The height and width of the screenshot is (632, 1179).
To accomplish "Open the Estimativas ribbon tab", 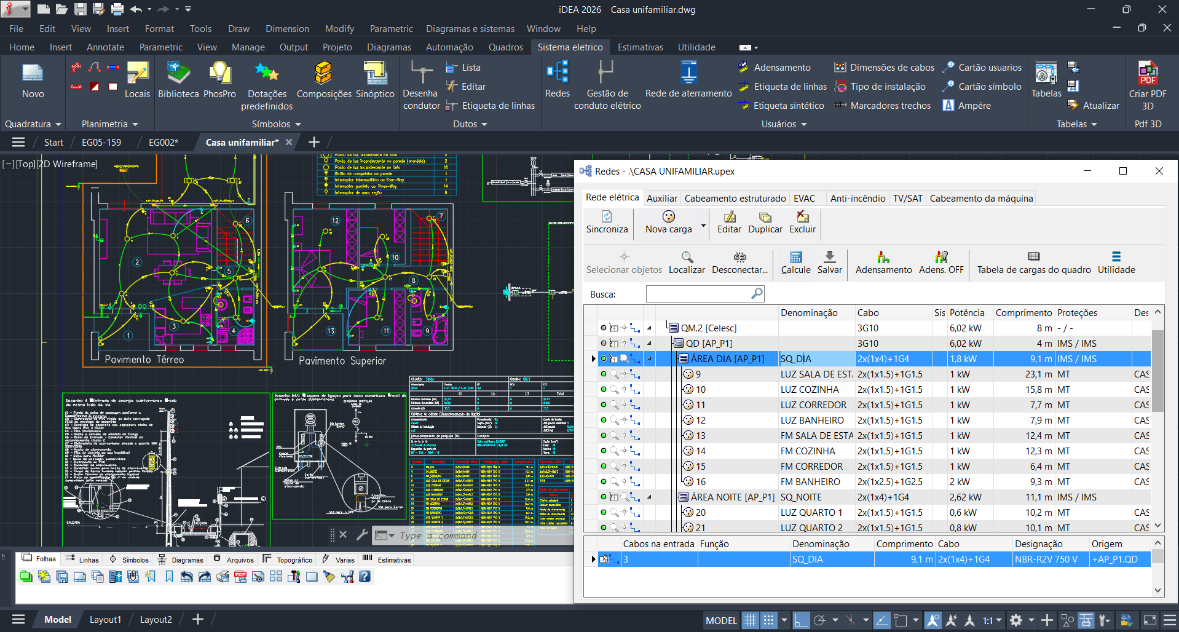I will click(x=640, y=47).
